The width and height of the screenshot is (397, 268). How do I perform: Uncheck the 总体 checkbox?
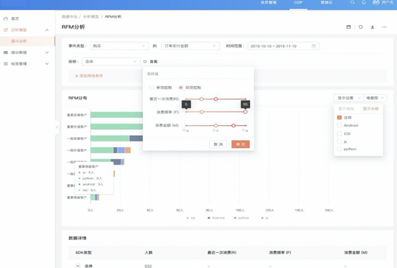pos(340,118)
